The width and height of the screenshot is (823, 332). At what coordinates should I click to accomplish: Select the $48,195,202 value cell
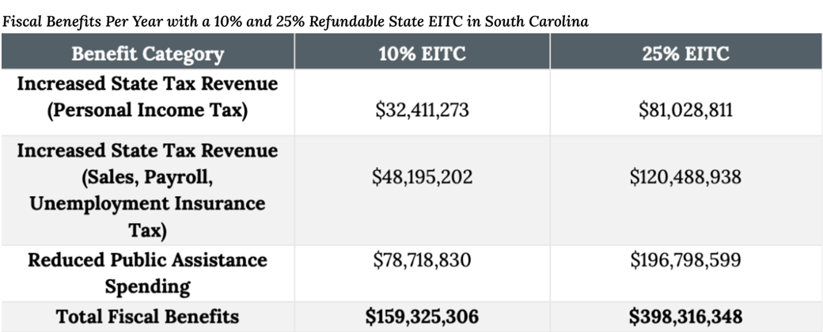pos(422,177)
